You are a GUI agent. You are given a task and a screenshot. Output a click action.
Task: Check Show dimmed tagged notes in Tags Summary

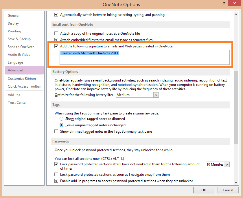pyautogui.click(x=56, y=132)
